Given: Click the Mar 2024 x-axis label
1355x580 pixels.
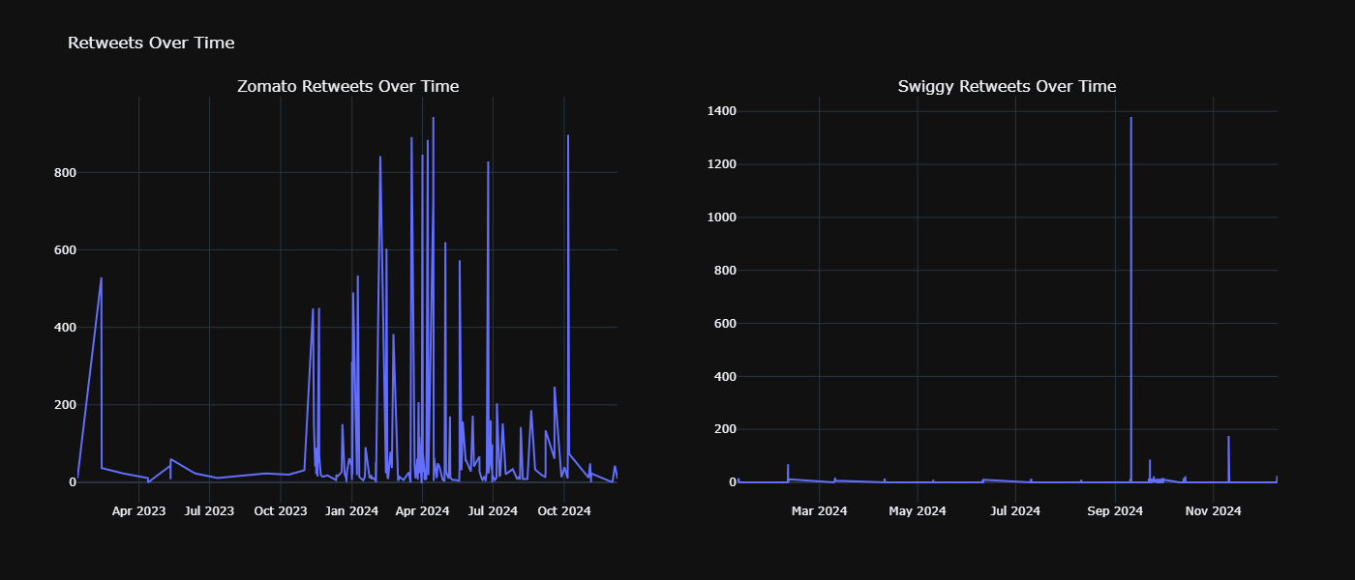Looking at the screenshot, I should tap(819, 510).
